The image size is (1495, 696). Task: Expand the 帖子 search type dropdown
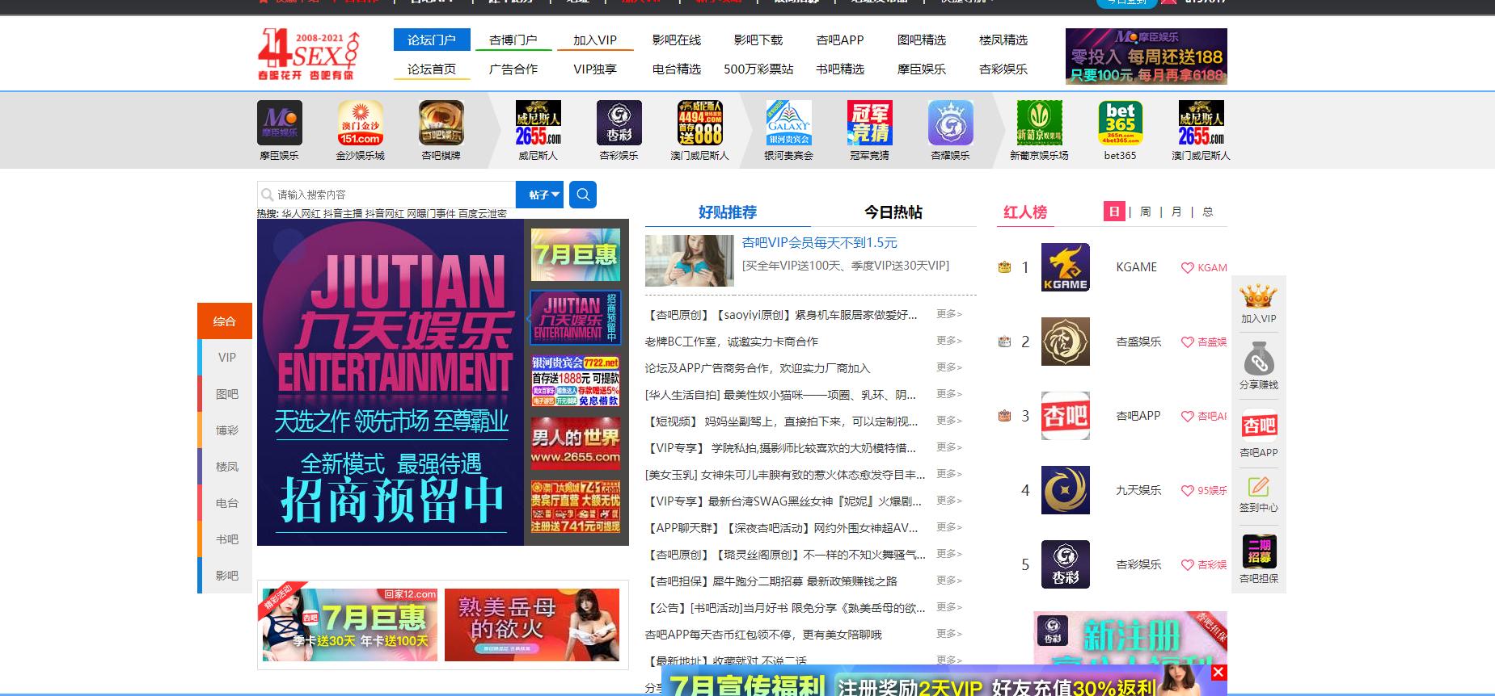click(539, 195)
